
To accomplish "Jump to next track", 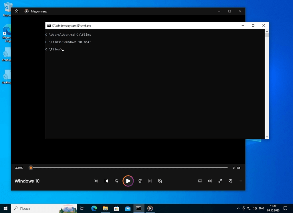I will pos(150,181).
